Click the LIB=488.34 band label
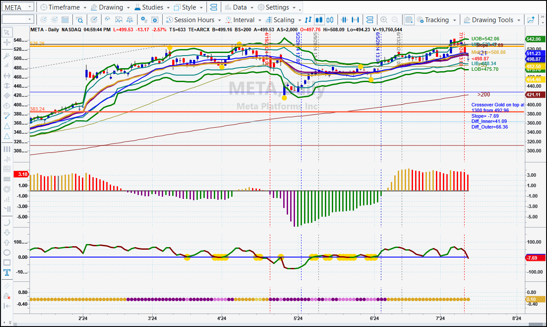 click(x=485, y=63)
